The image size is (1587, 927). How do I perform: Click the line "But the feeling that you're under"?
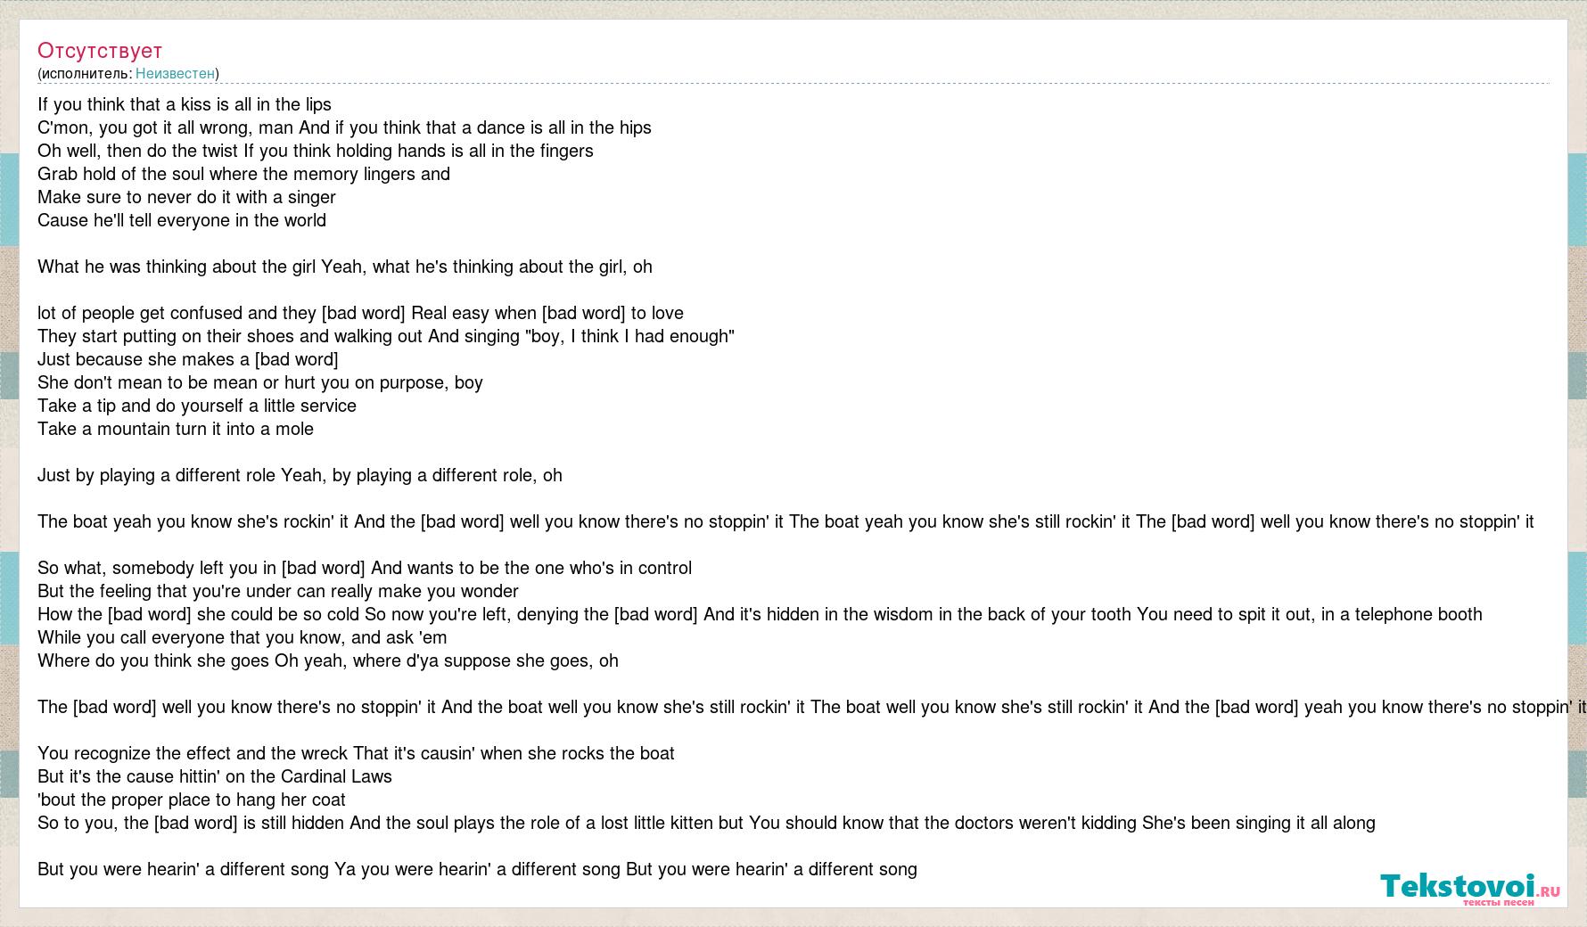278,591
